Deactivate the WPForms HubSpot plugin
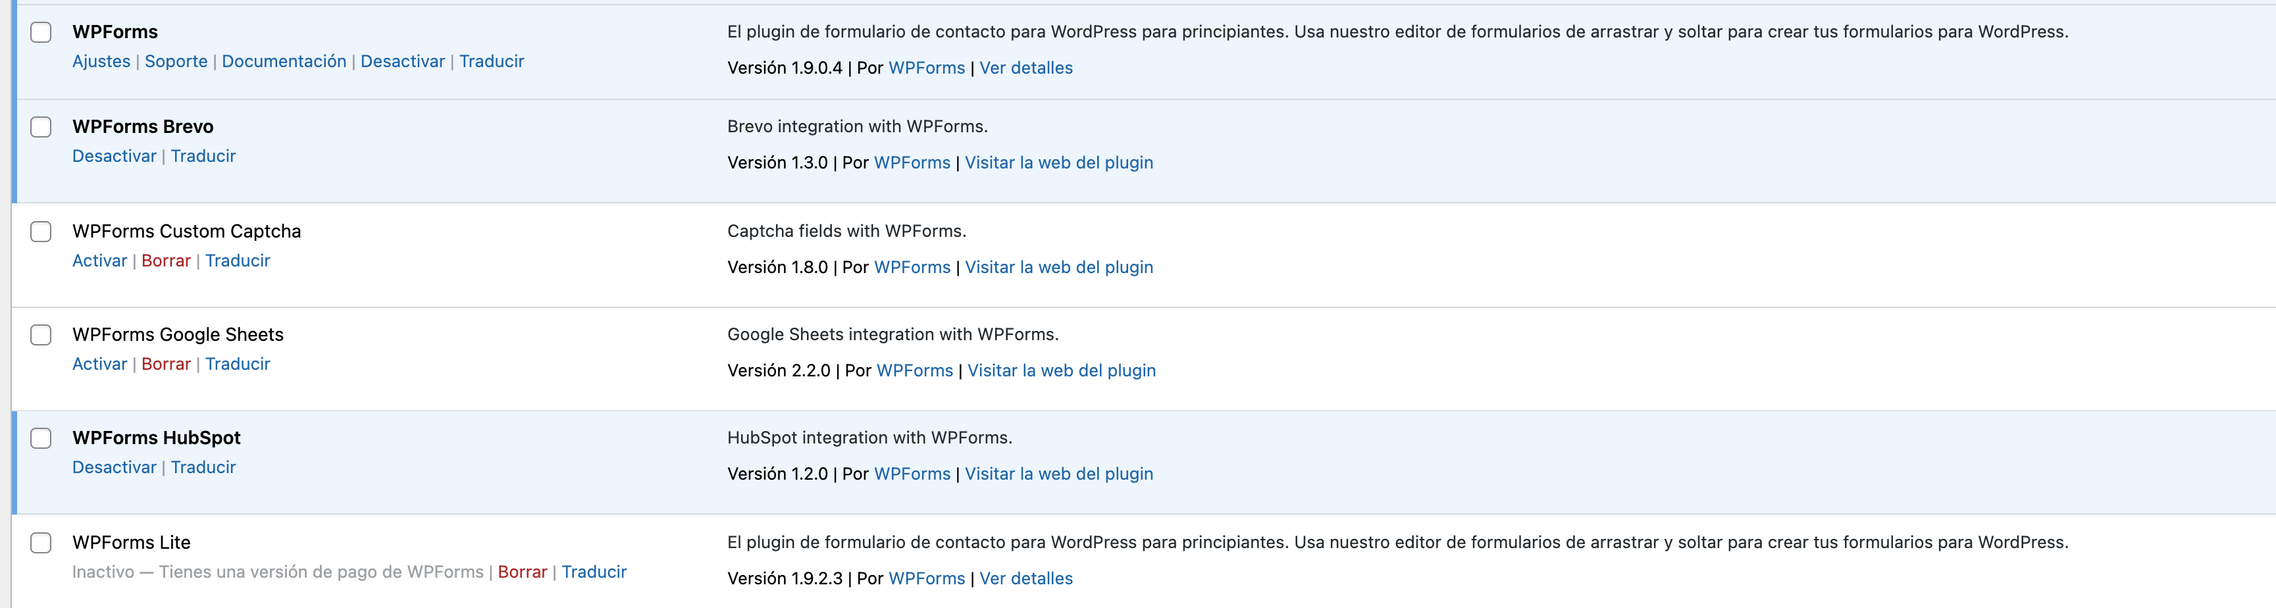This screenshot has width=2276, height=608. click(x=114, y=467)
